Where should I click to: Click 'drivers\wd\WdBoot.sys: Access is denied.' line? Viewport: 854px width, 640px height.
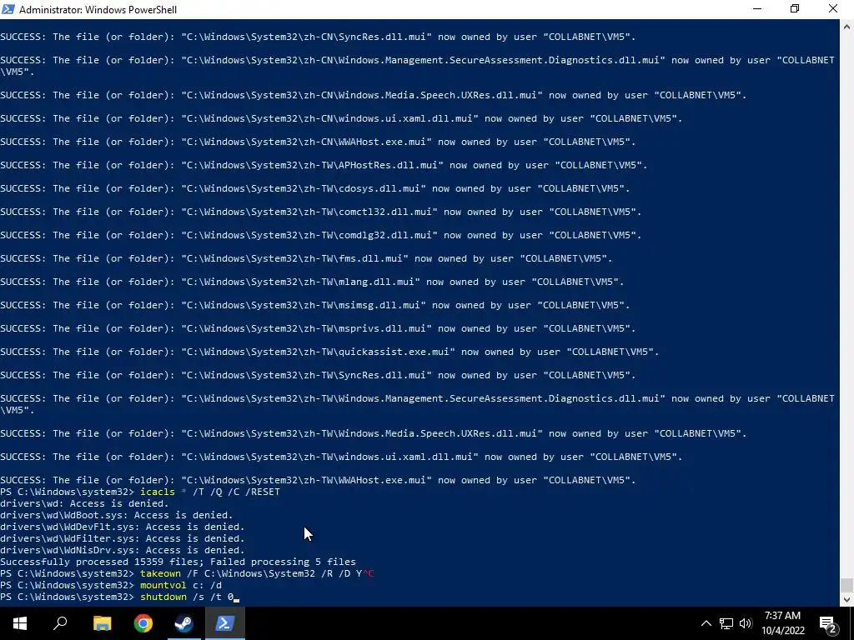(117, 515)
